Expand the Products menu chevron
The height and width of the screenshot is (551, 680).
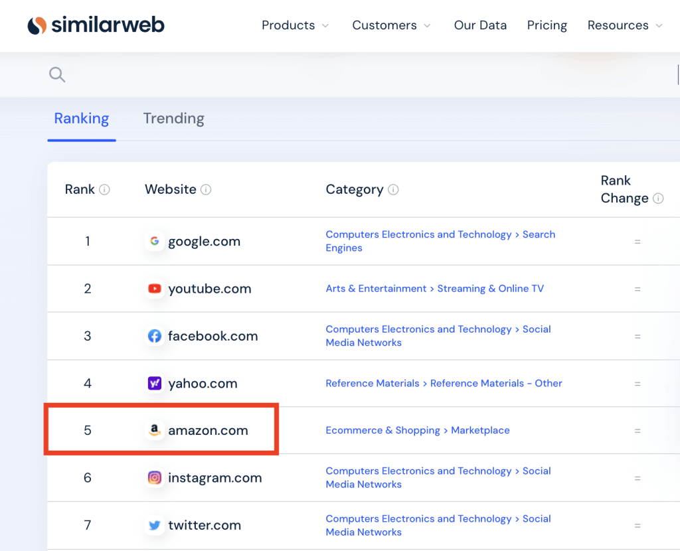click(x=325, y=26)
